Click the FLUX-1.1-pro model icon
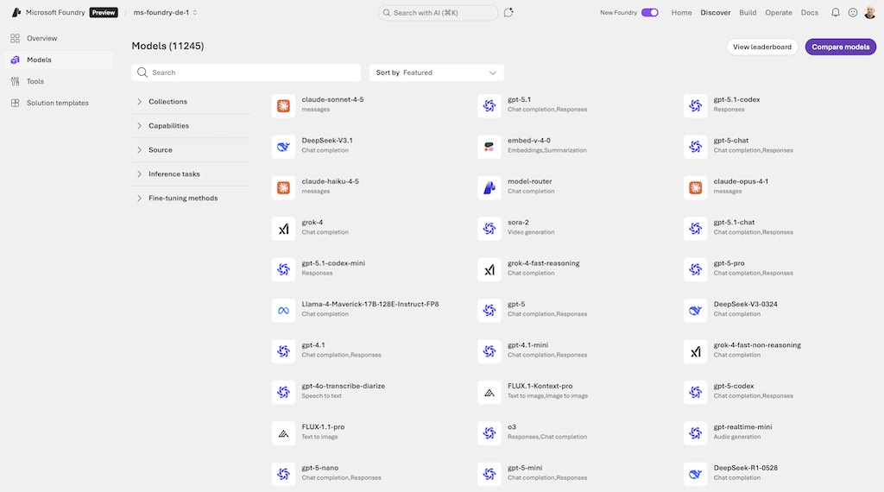This screenshot has height=492, width=884. pos(283,433)
